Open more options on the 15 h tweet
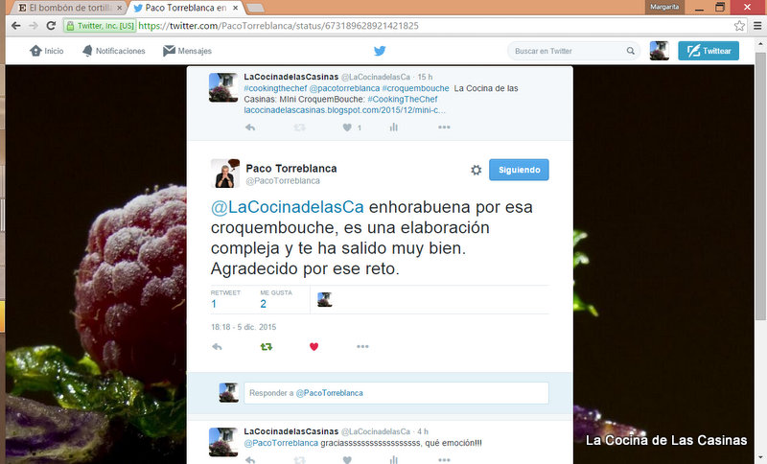Viewport: 767px width, 464px height. [x=444, y=128]
